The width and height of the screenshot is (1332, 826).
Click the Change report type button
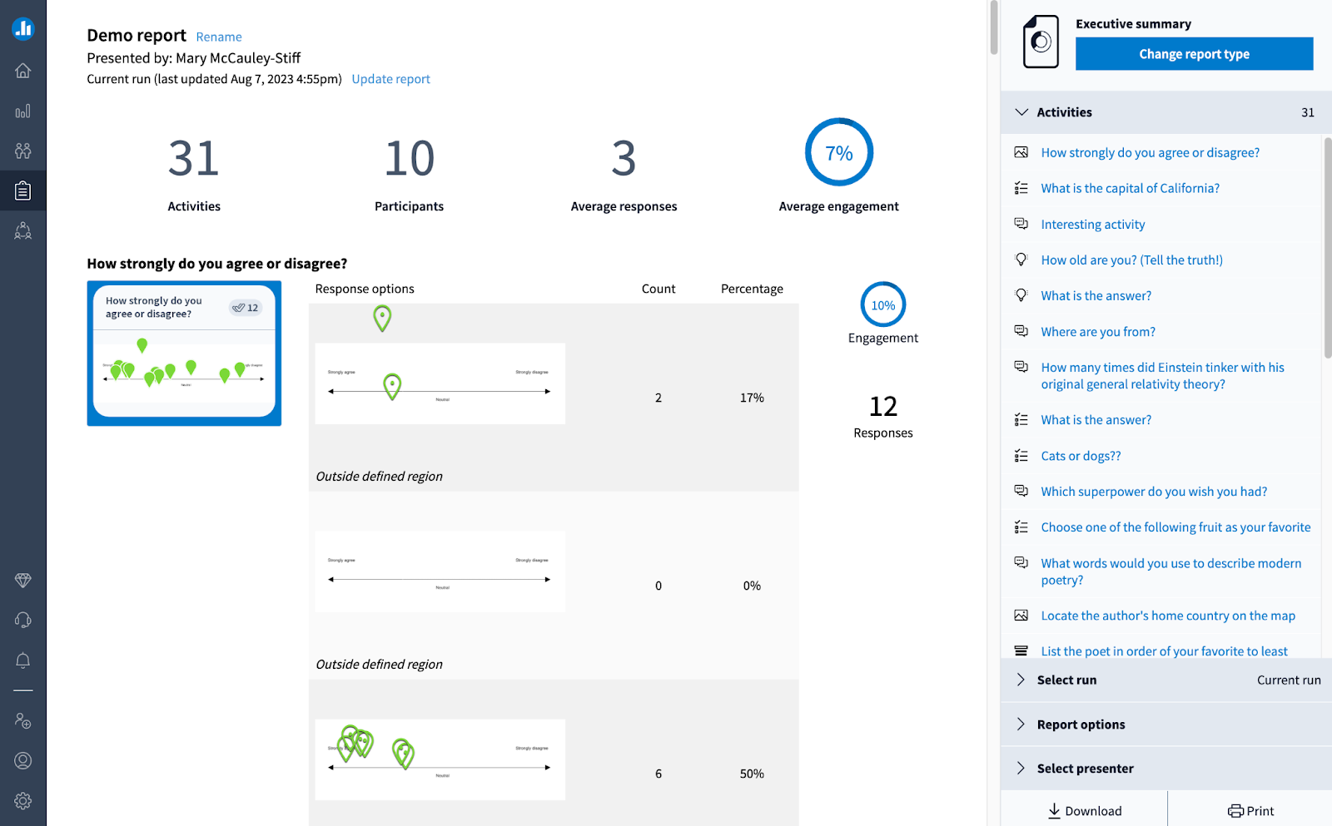pos(1194,54)
